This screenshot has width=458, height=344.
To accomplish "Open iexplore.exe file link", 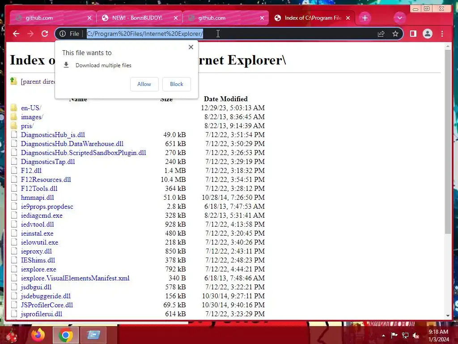I will 38,269.
